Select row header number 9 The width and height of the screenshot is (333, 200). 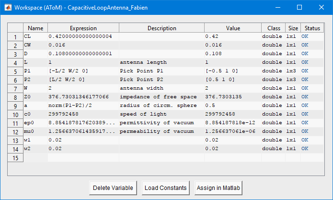15,106
